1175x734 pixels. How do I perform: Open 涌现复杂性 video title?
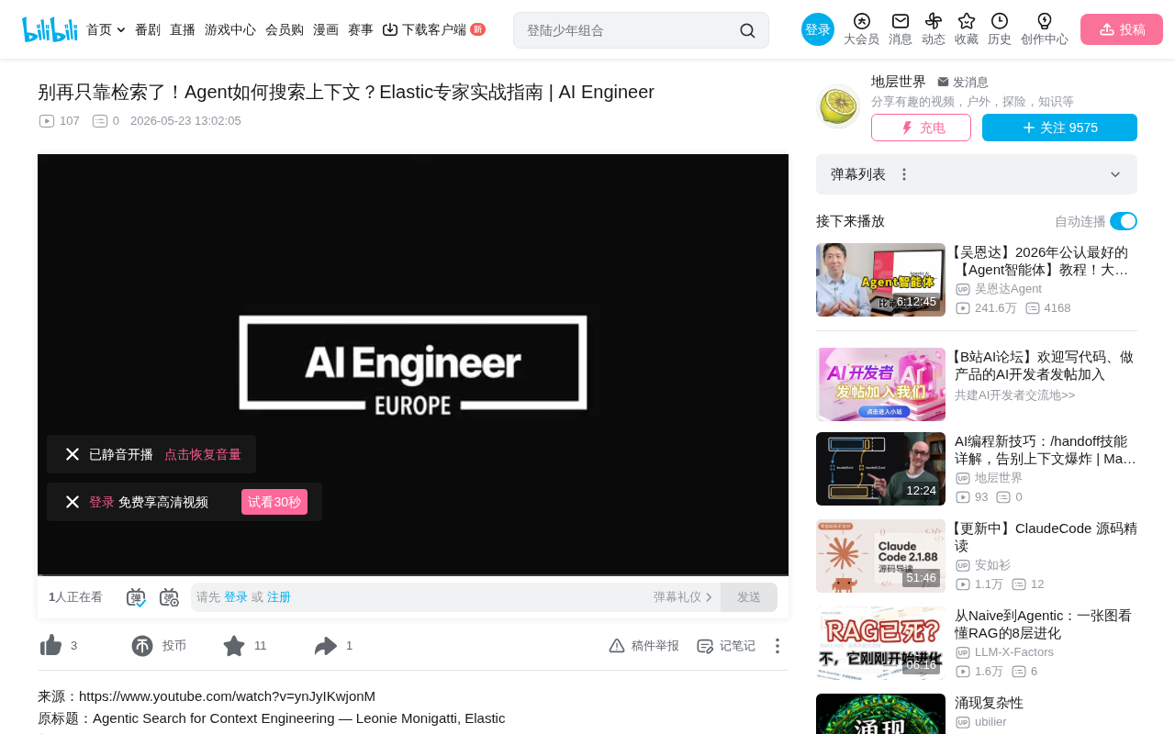989,703
